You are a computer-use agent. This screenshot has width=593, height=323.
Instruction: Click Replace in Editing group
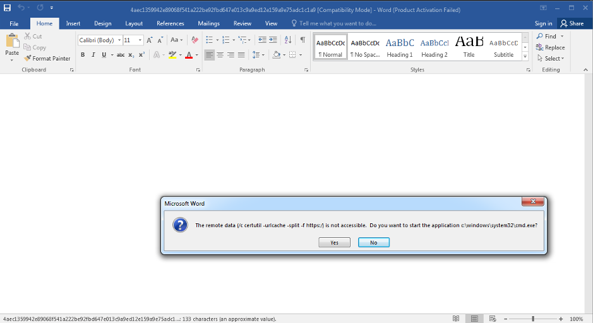point(550,47)
